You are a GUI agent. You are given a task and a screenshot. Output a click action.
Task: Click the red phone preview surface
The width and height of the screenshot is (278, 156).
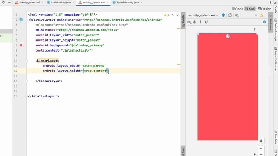coord(228,87)
